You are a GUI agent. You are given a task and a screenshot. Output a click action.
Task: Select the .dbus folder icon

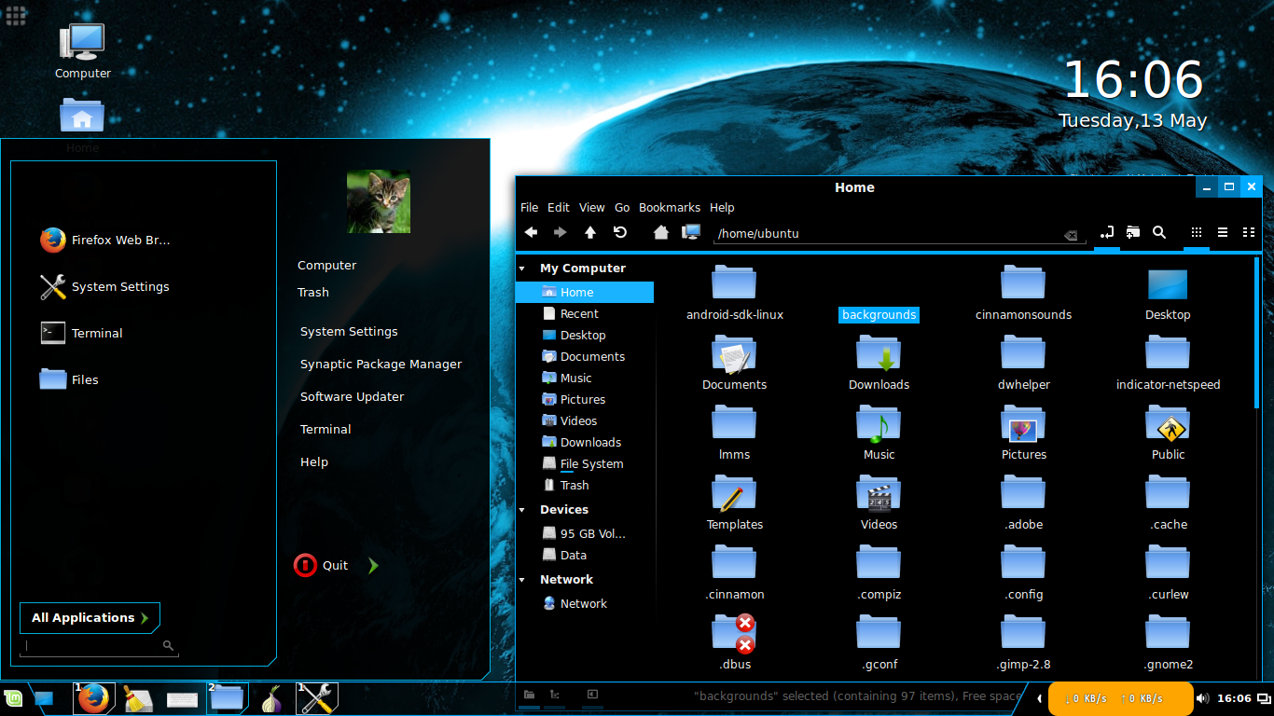point(734,632)
